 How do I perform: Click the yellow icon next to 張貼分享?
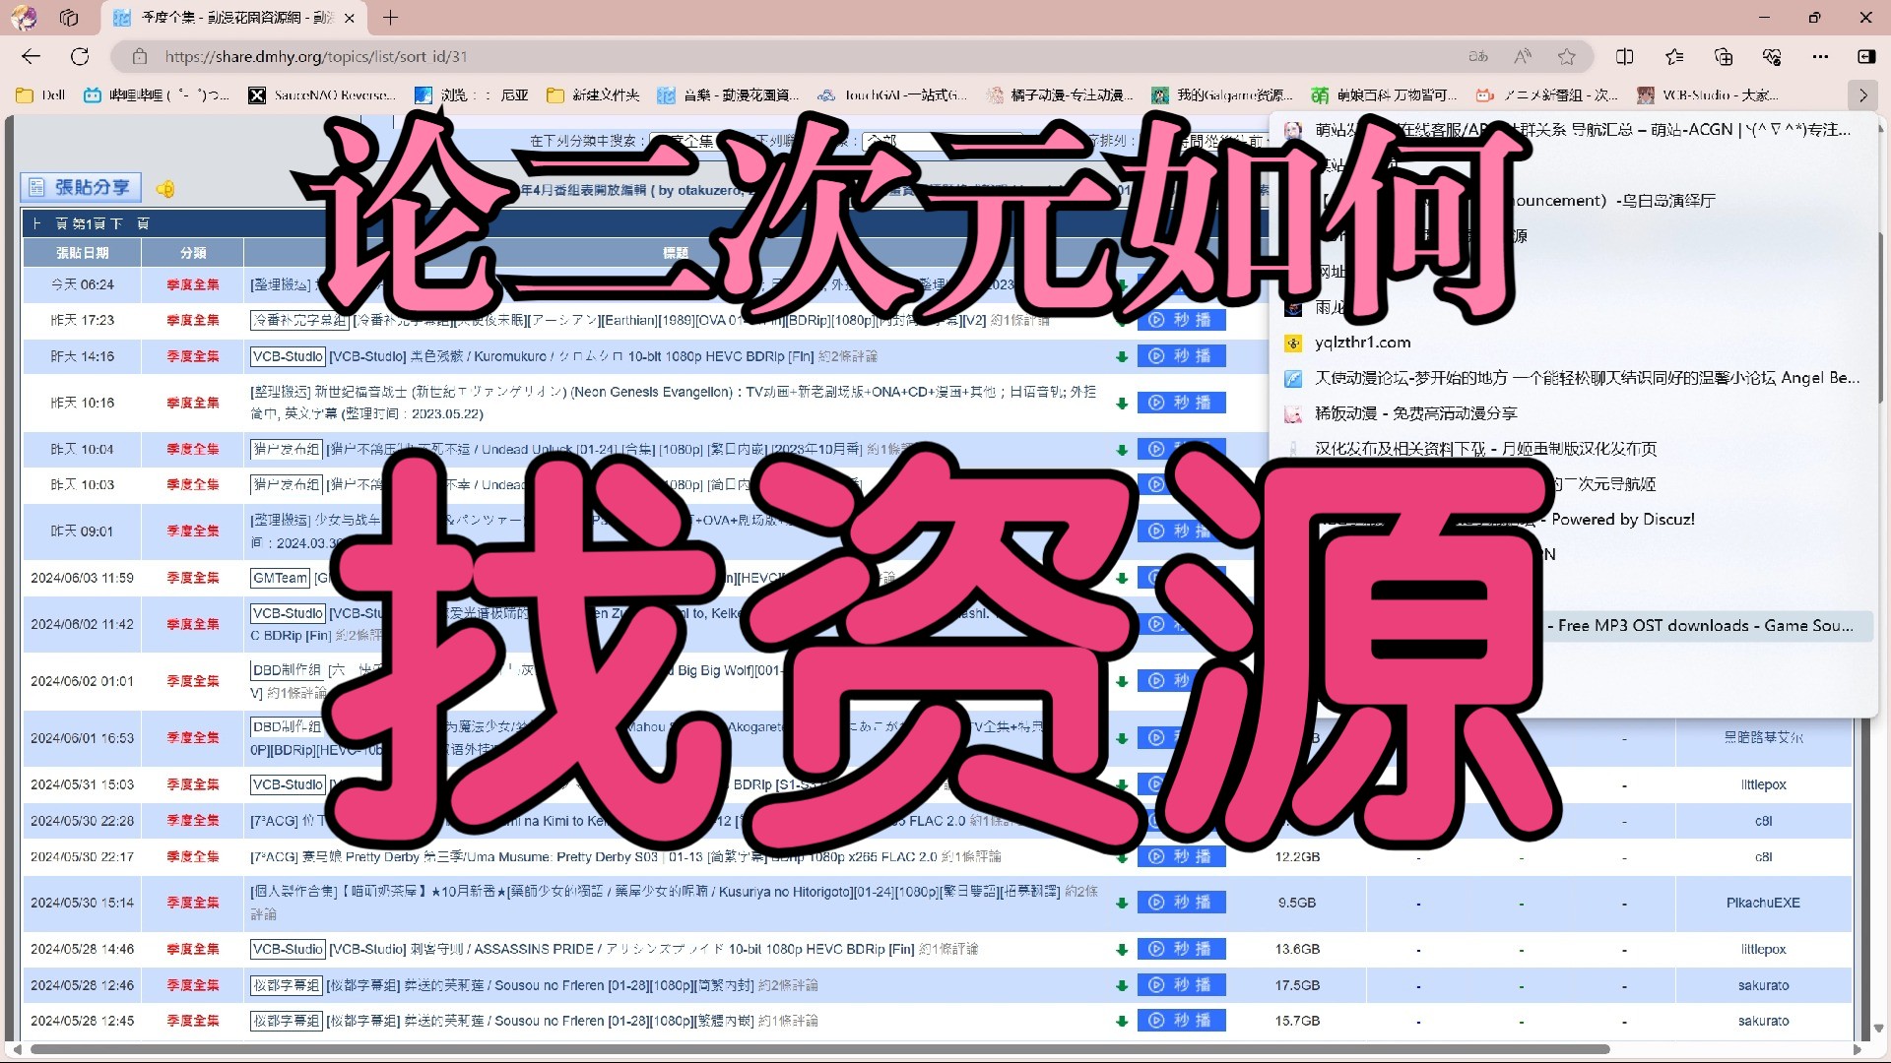[x=165, y=188]
